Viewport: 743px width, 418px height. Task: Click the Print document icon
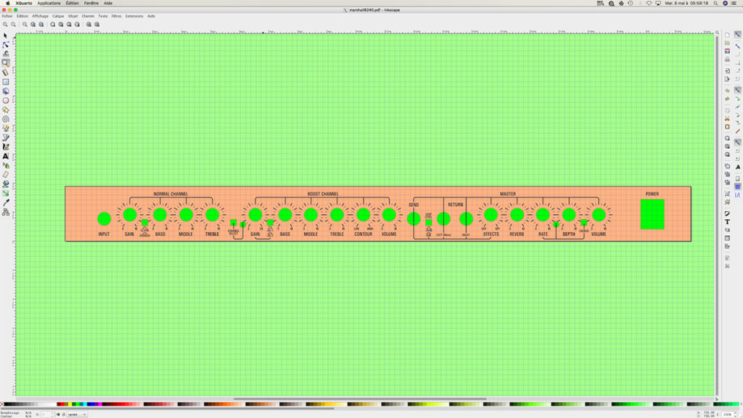tap(727, 60)
